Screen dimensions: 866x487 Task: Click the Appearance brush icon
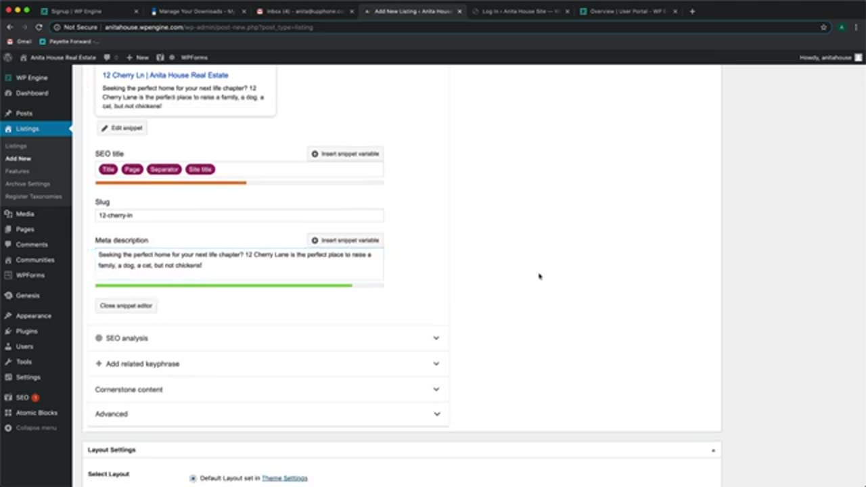8,316
